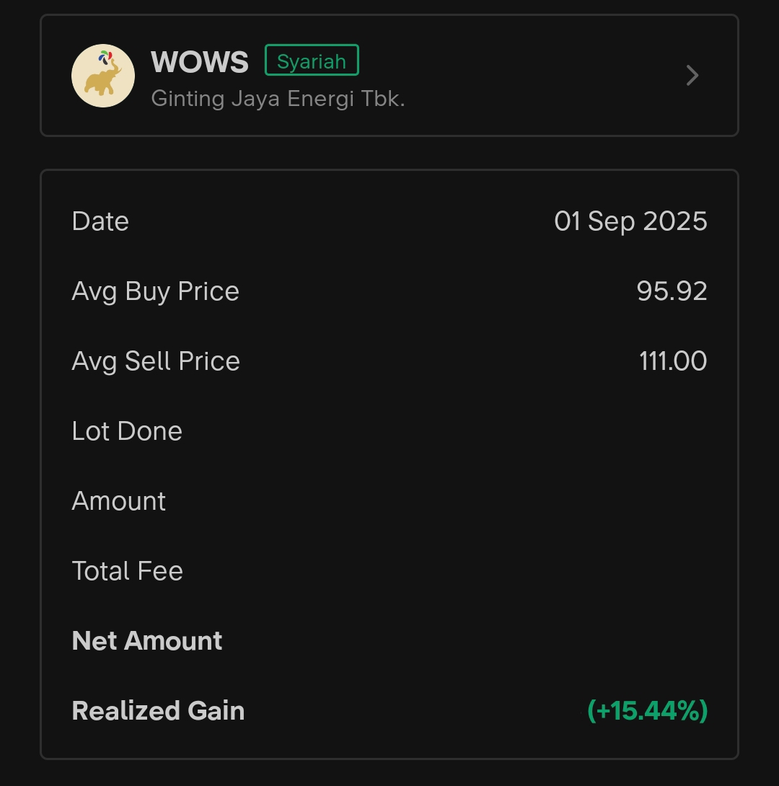Tap the Realized Gain label

click(x=158, y=711)
